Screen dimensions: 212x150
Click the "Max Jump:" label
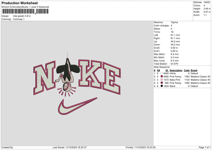point(159,60)
